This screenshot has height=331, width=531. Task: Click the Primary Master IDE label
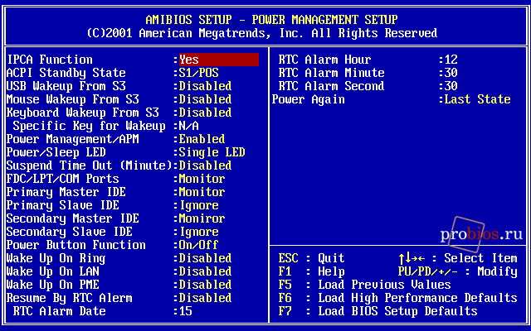pos(66,192)
